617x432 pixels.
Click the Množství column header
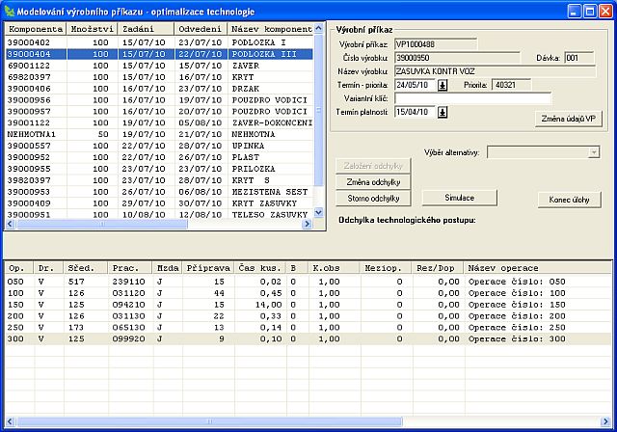(x=93, y=29)
